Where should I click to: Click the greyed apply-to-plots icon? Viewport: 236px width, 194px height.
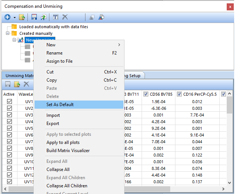pyautogui.click(x=92, y=17)
